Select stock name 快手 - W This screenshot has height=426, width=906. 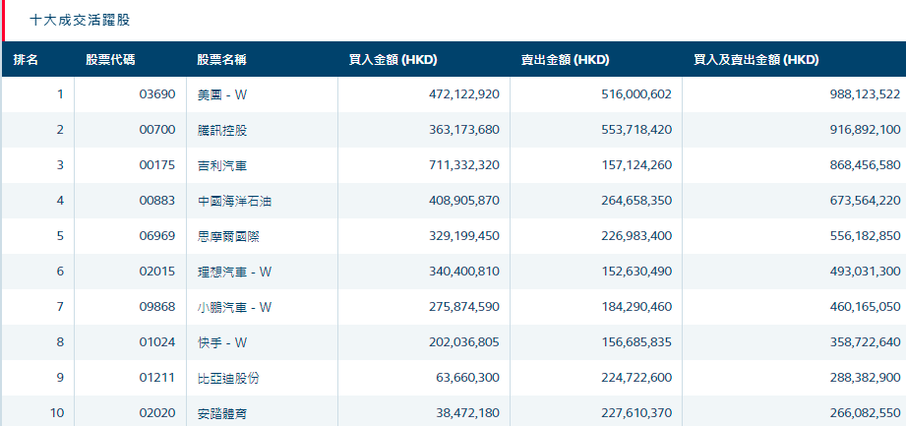point(222,342)
